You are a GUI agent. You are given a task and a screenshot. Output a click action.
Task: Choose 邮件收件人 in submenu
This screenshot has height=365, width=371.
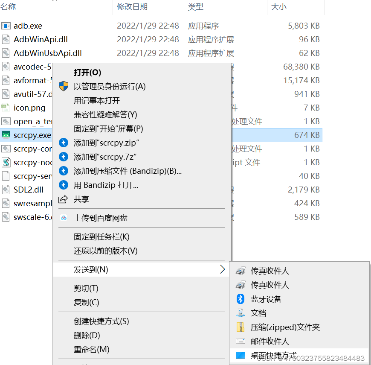[x=270, y=342]
